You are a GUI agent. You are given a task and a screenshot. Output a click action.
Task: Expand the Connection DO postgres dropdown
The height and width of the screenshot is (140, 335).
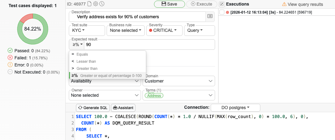[x=235, y=108]
